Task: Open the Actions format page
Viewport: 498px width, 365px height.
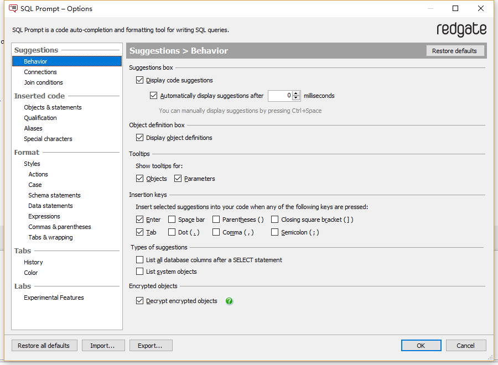Action: pos(38,174)
